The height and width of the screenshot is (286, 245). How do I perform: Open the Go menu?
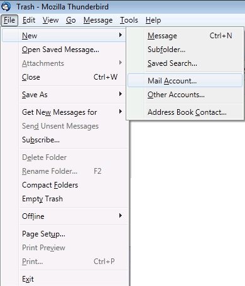pos(71,20)
